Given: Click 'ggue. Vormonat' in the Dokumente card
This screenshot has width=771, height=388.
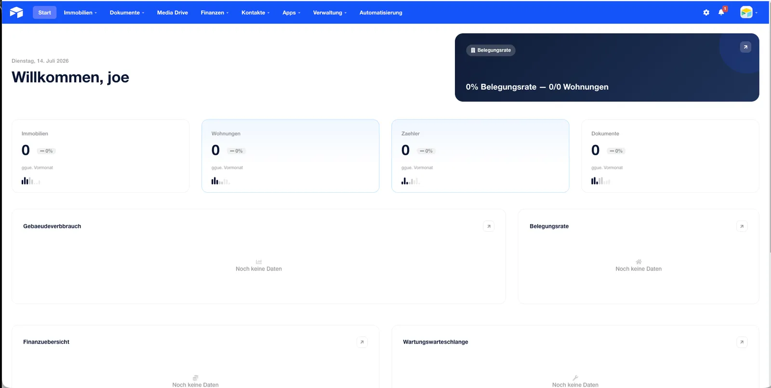Looking at the screenshot, I should (x=607, y=168).
